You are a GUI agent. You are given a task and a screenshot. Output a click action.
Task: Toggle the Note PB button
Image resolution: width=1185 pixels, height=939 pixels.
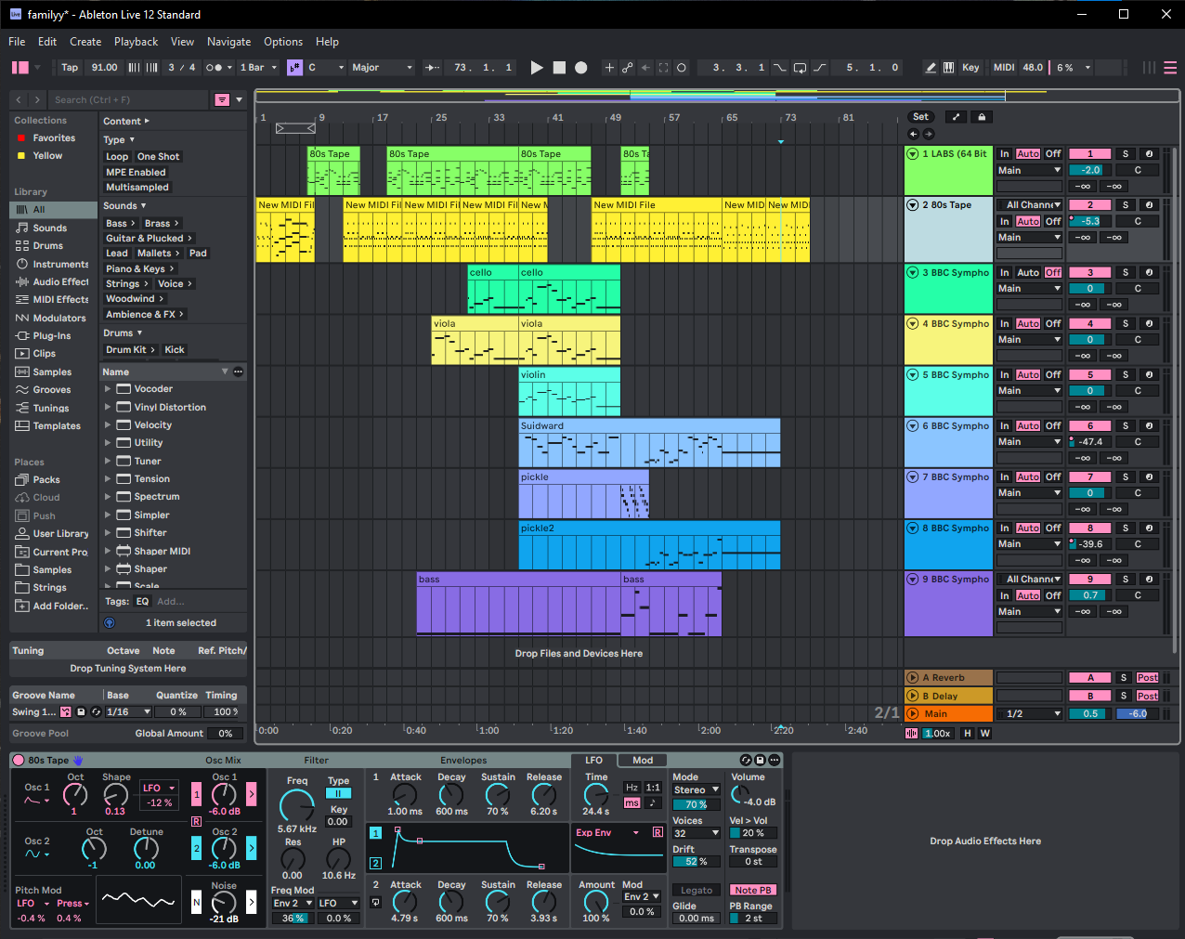[752, 890]
